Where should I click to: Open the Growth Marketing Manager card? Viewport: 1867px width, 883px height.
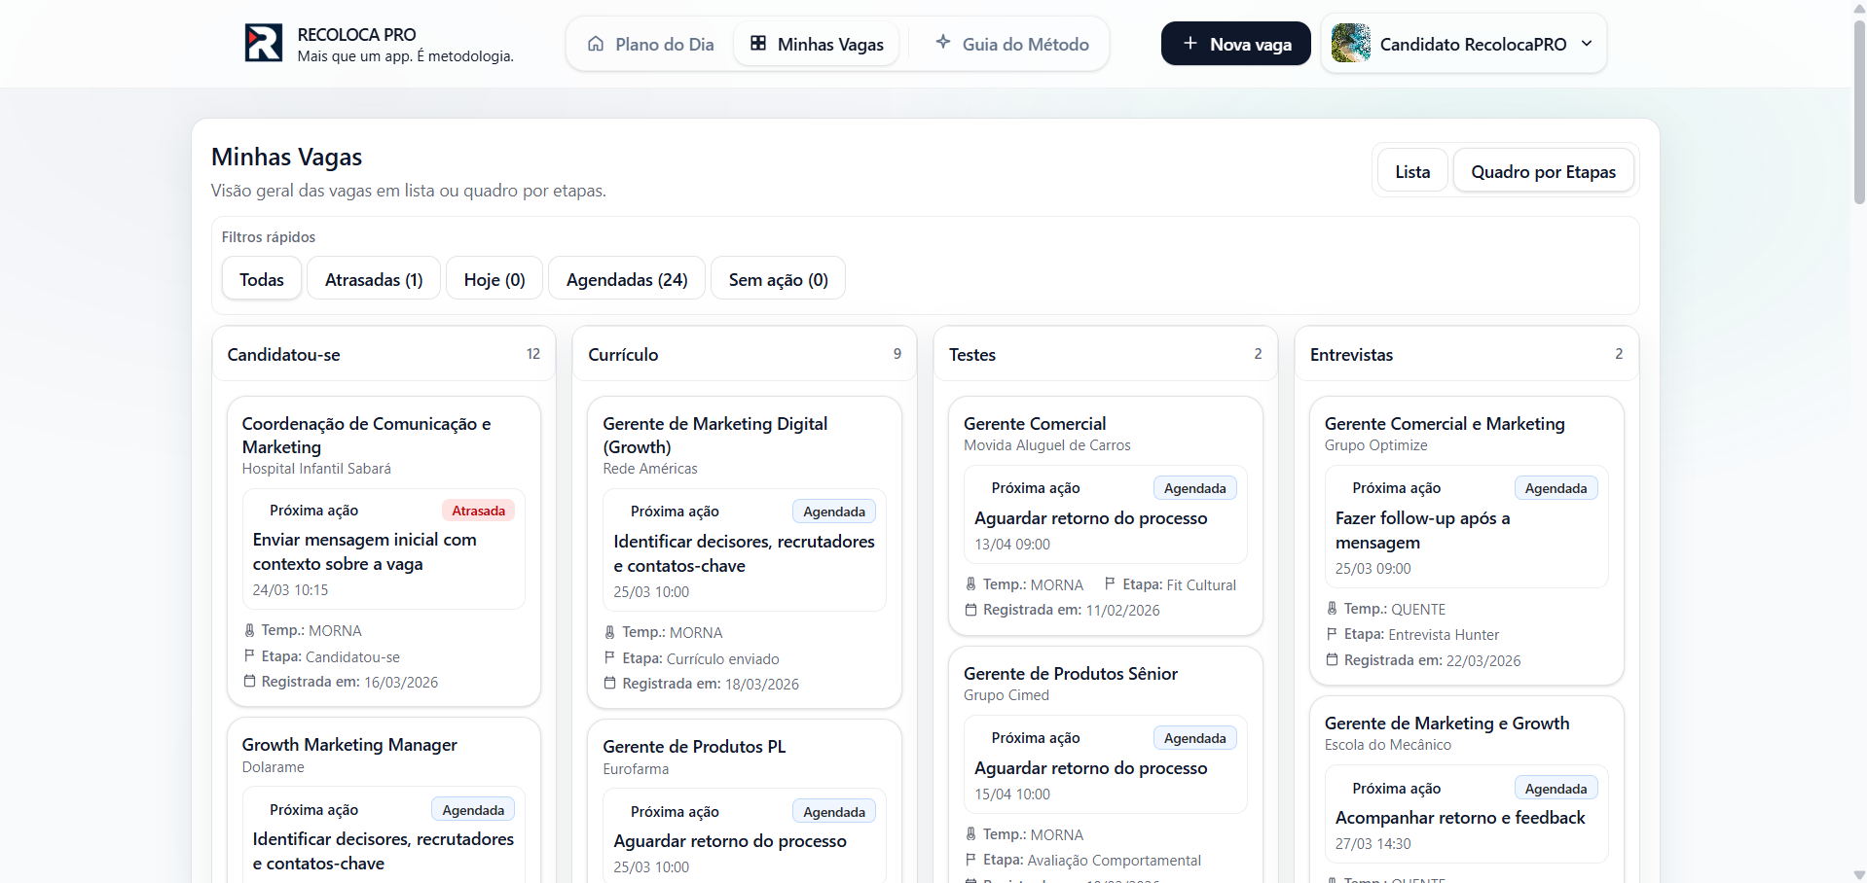point(349,745)
